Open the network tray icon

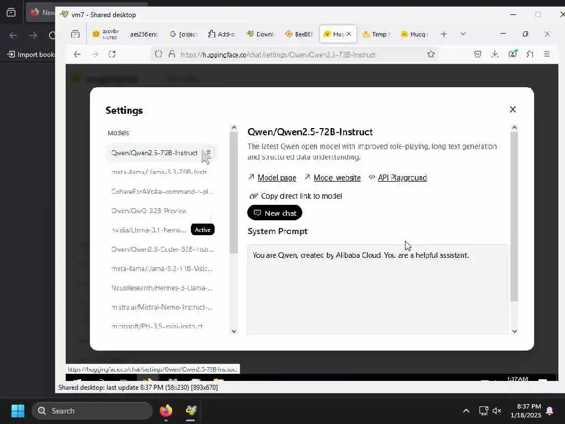point(483,411)
